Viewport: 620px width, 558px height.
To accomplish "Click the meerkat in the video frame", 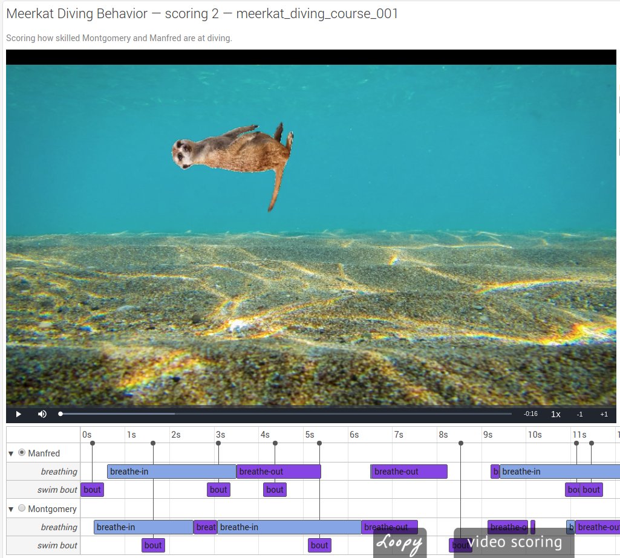I will [232, 166].
